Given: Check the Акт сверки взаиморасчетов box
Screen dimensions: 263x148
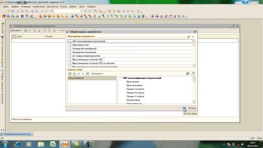Looking at the screenshot, I should tap(70, 56).
